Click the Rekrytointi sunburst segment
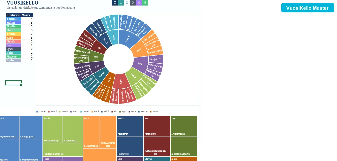Viewport: 337px width, 161px height. [x=122, y=95]
